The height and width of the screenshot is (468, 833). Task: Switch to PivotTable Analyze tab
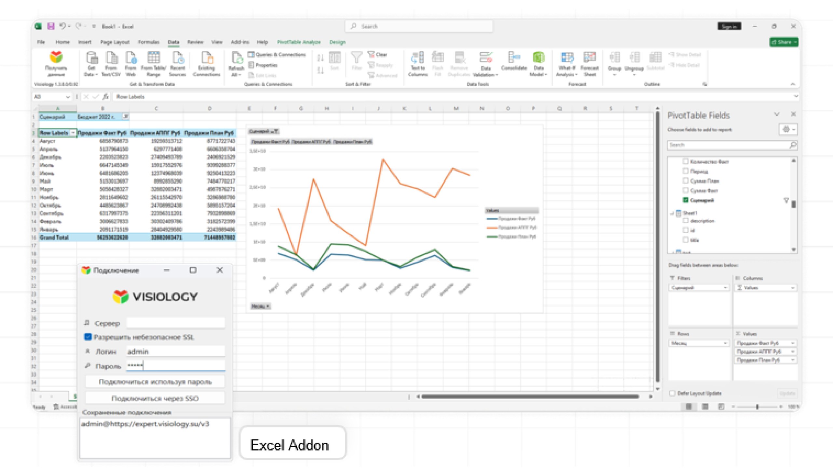tap(299, 42)
